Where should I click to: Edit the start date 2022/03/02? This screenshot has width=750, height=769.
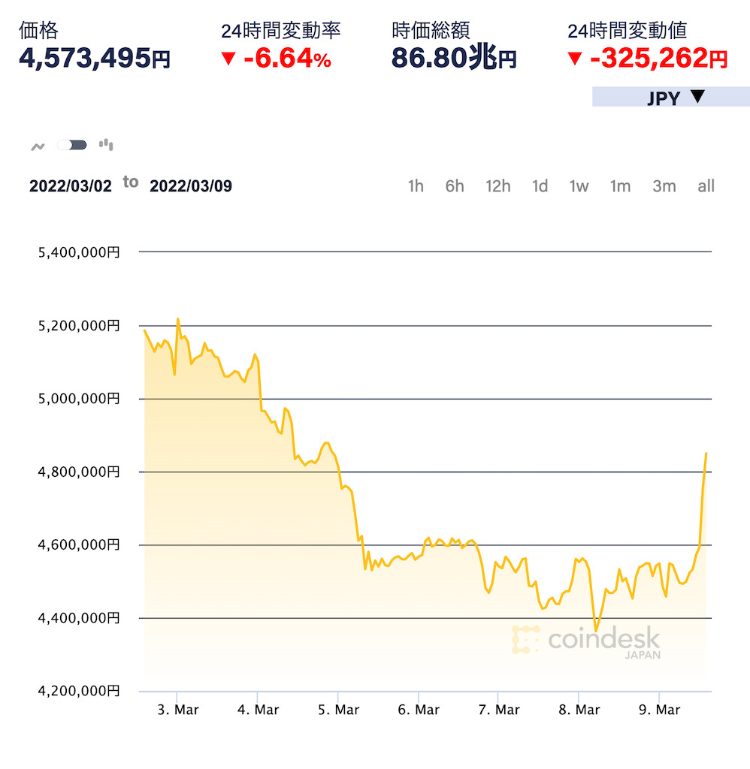click(71, 186)
